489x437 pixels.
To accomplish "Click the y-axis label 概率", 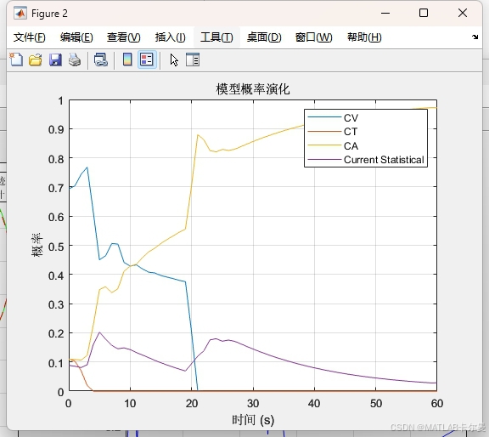I will point(37,245).
